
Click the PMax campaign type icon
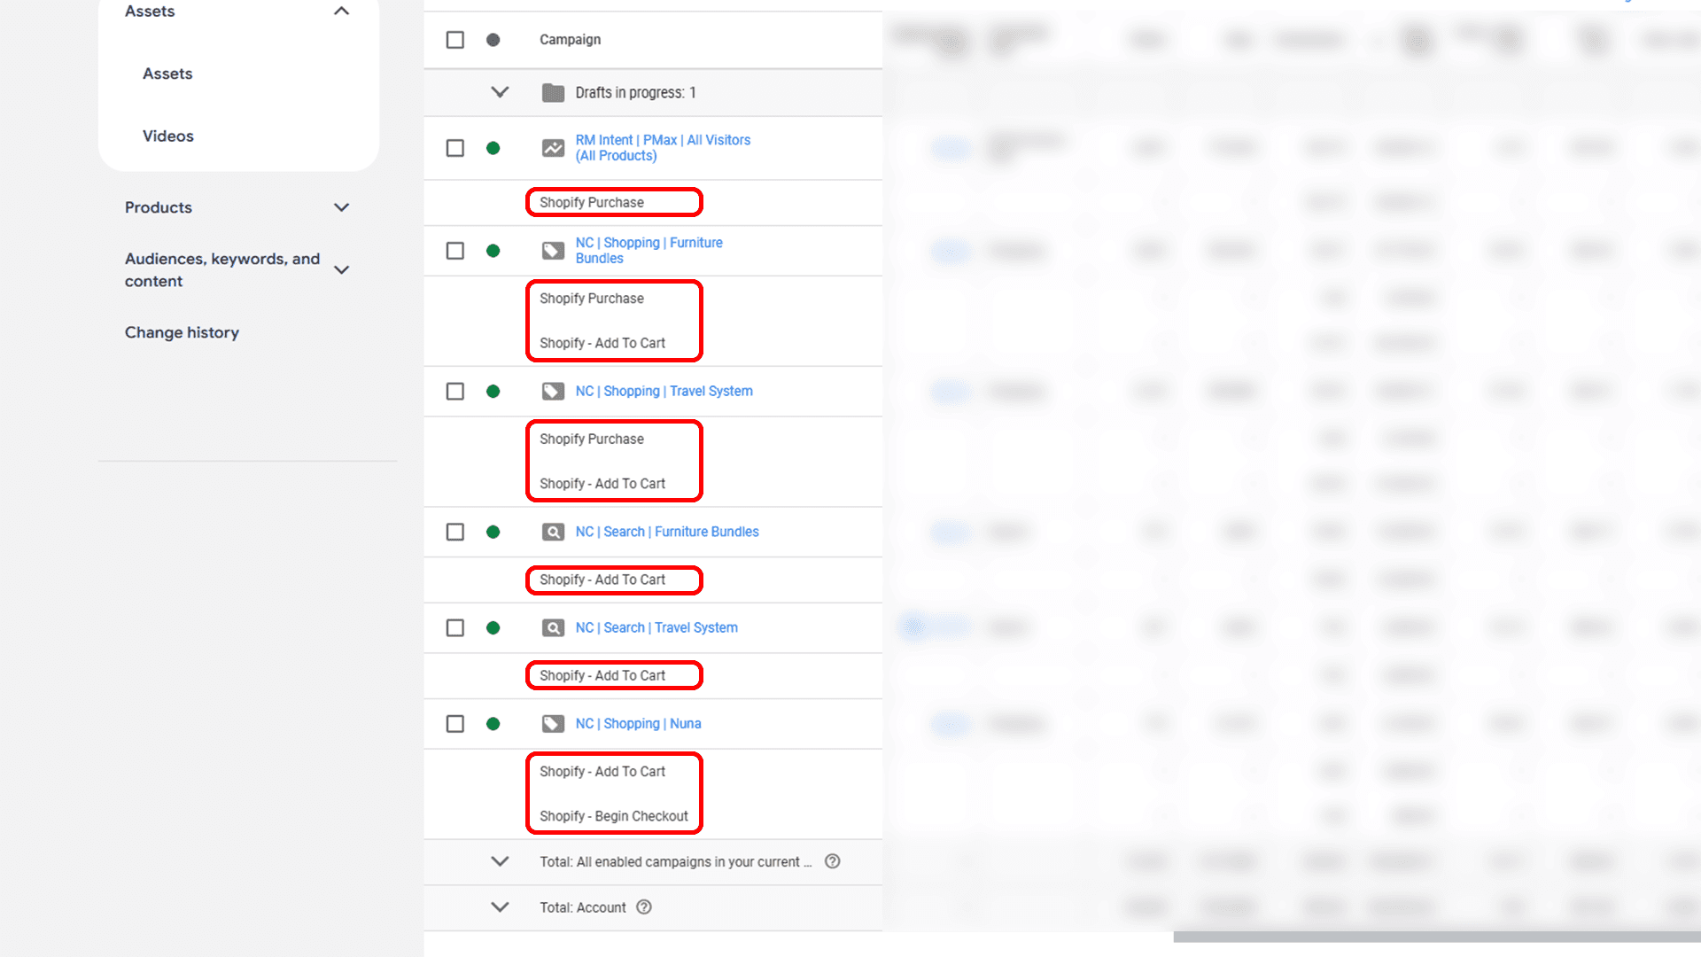click(x=553, y=148)
